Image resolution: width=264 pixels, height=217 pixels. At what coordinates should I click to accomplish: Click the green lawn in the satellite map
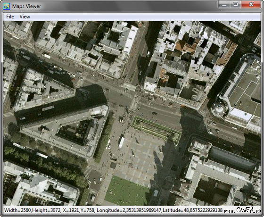click(126, 191)
